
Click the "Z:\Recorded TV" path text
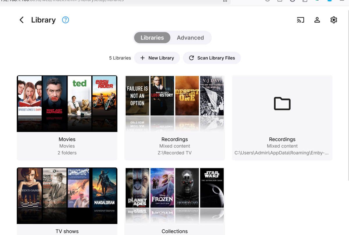[174, 153]
